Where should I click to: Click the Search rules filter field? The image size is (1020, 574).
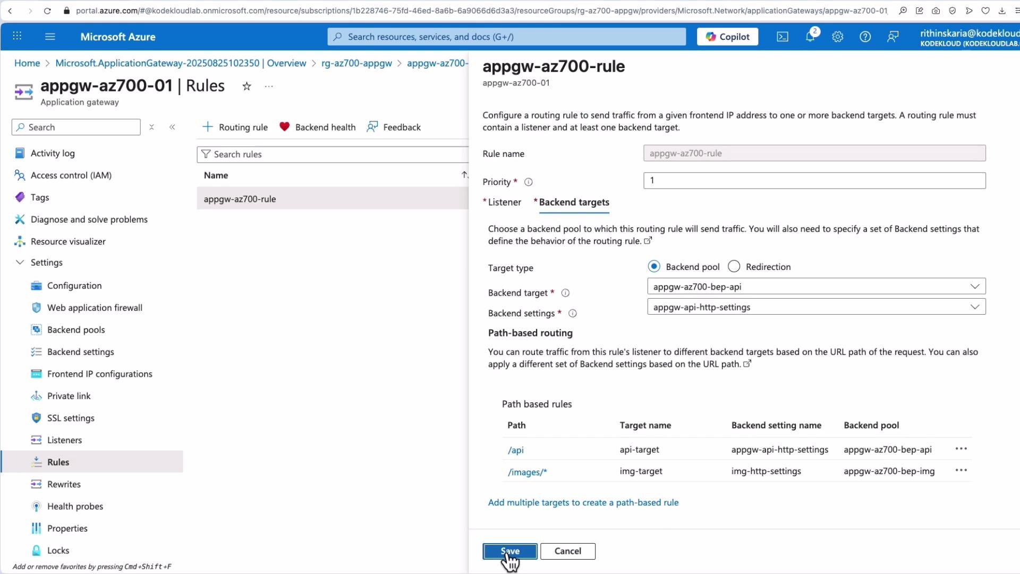pos(333,154)
